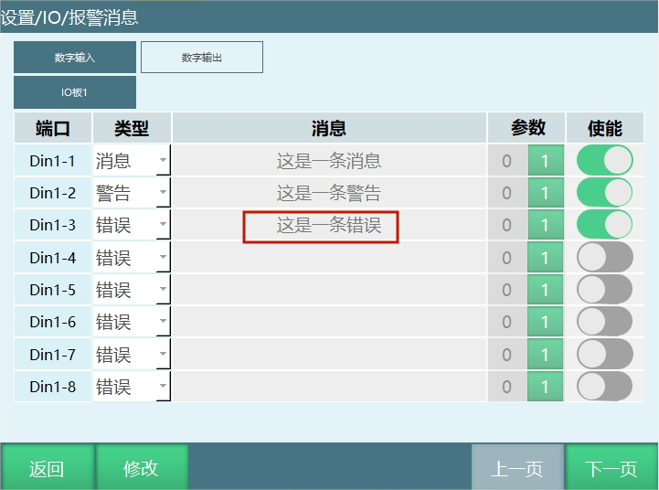Go to next page with 下一页
Viewport: 659px width, 490px height.
(611, 467)
